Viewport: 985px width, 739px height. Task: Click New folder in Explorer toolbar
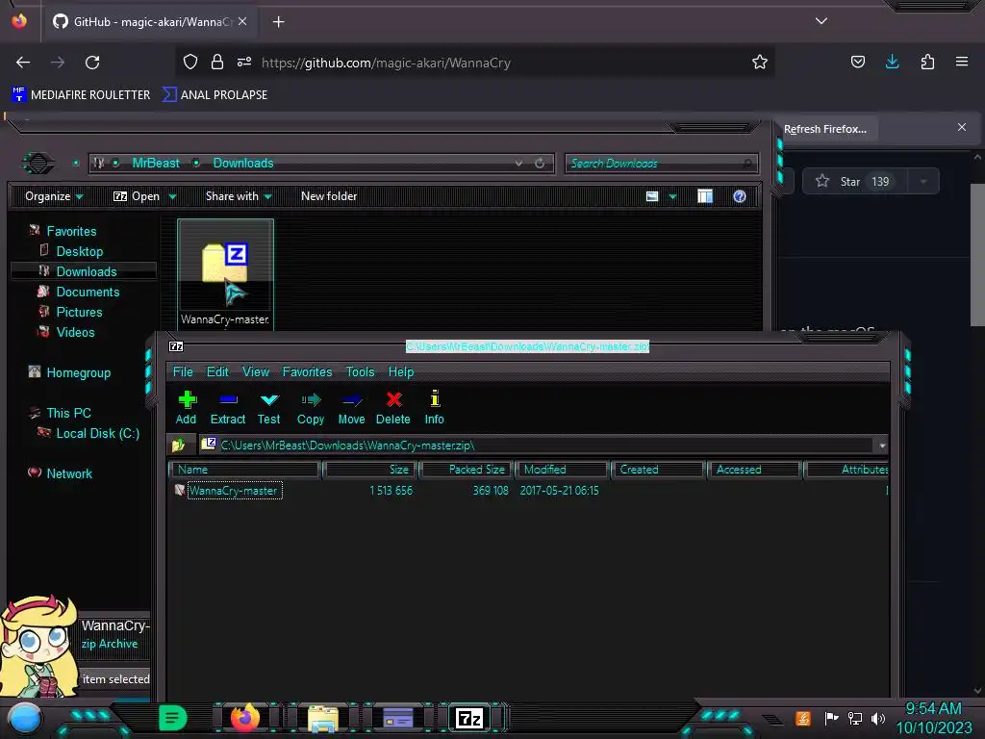(x=329, y=196)
